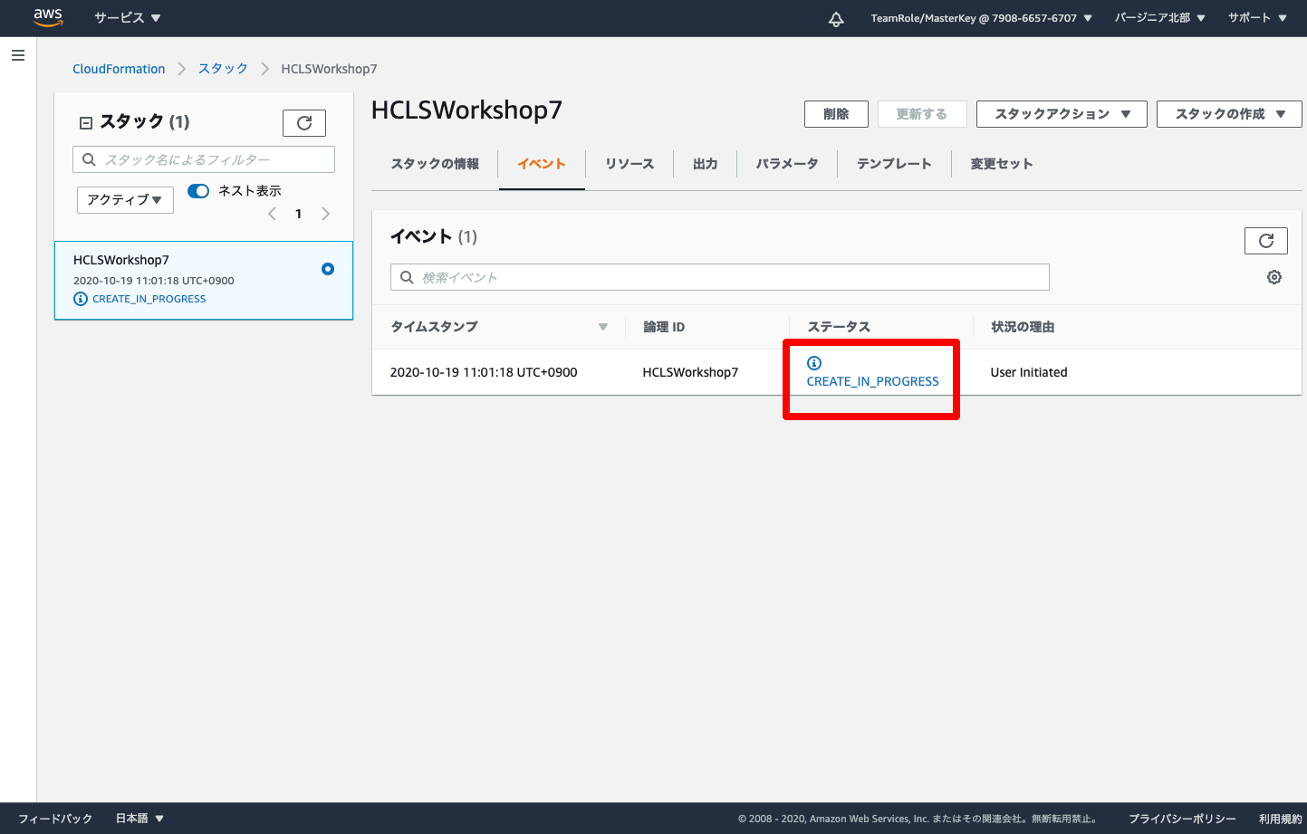Screen dimensions: 1307x834
Task: Go to previous page of stacks
Action: [272, 214]
